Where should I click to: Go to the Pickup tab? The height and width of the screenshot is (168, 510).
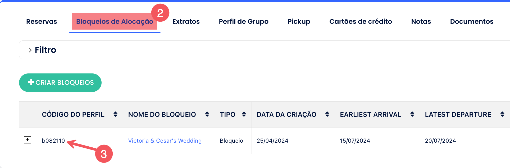(299, 22)
